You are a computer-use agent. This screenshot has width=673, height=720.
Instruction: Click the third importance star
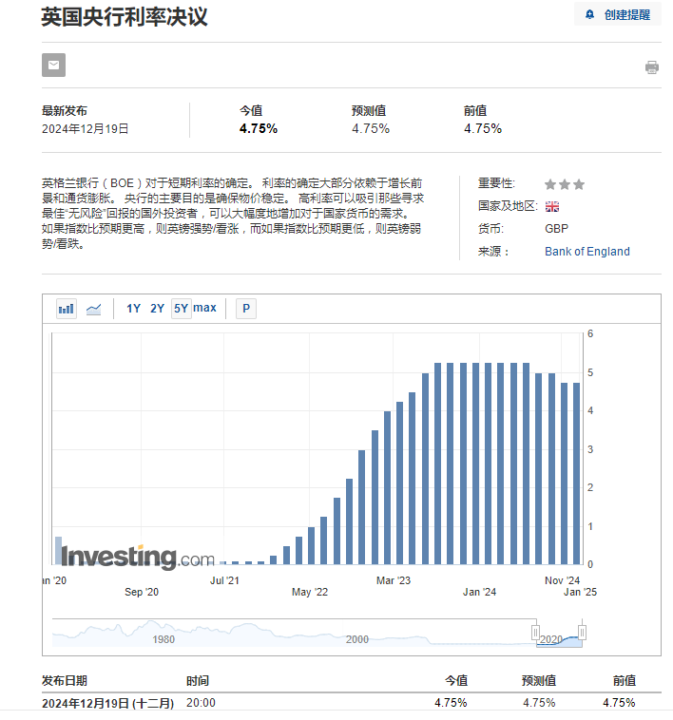click(579, 184)
